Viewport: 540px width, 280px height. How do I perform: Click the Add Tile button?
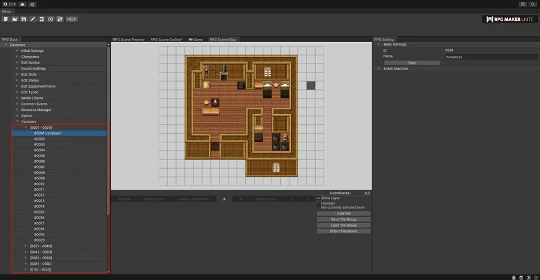coord(344,214)
